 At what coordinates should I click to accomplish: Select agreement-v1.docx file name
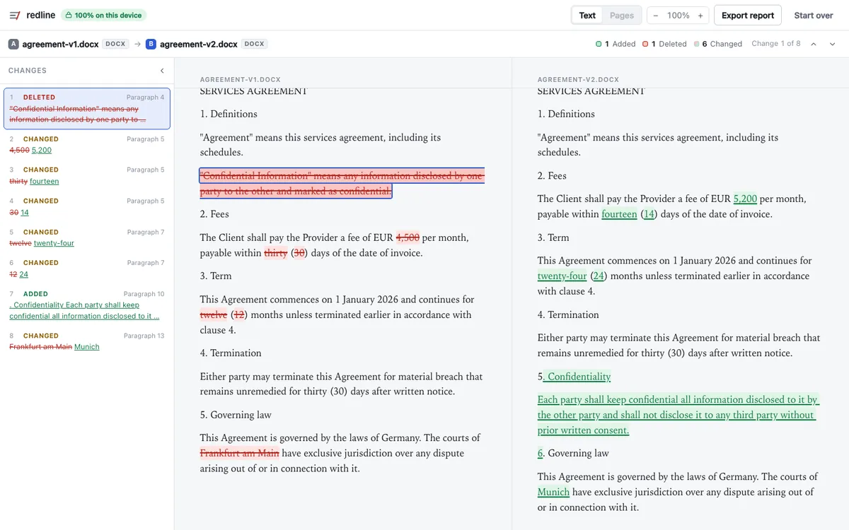click(60, 44)
